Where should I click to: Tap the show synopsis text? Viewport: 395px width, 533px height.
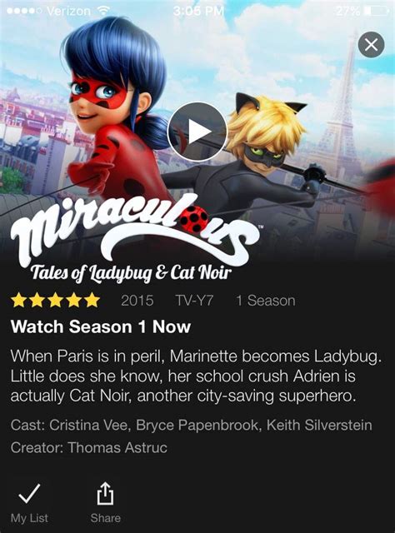(x=196, y=376)
